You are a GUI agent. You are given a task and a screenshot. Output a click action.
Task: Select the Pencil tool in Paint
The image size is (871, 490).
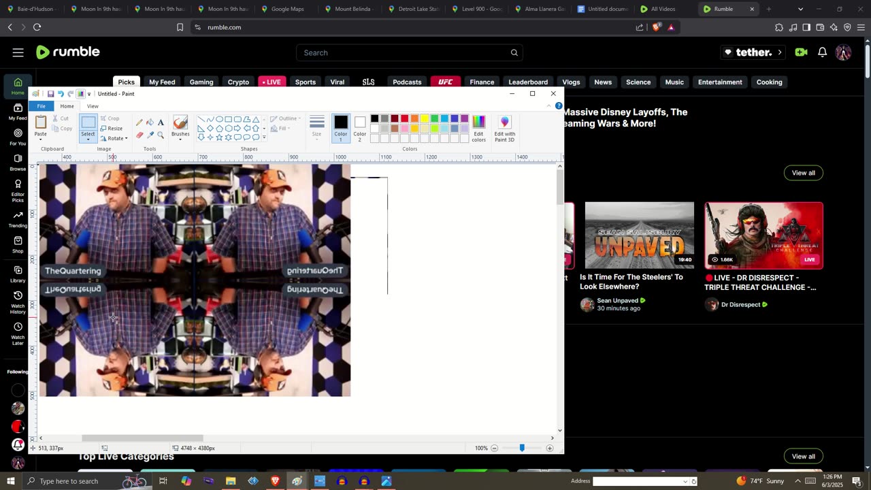[139, 122]
